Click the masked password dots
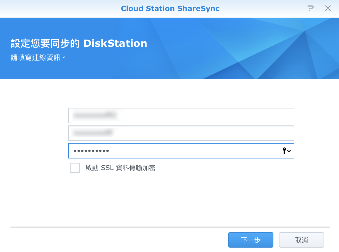This screenshot has height=252, width=339. coord(91,151)
